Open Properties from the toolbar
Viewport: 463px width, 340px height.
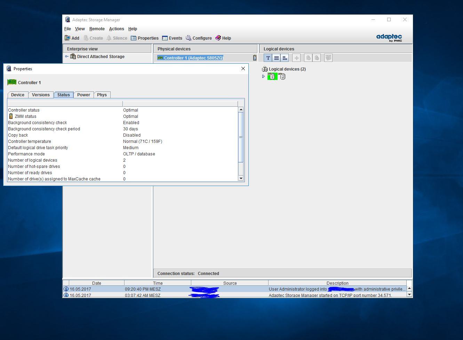coord(144,38)
